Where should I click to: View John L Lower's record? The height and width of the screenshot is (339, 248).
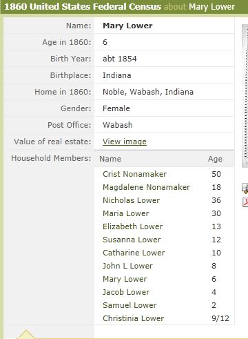[127, 266]
